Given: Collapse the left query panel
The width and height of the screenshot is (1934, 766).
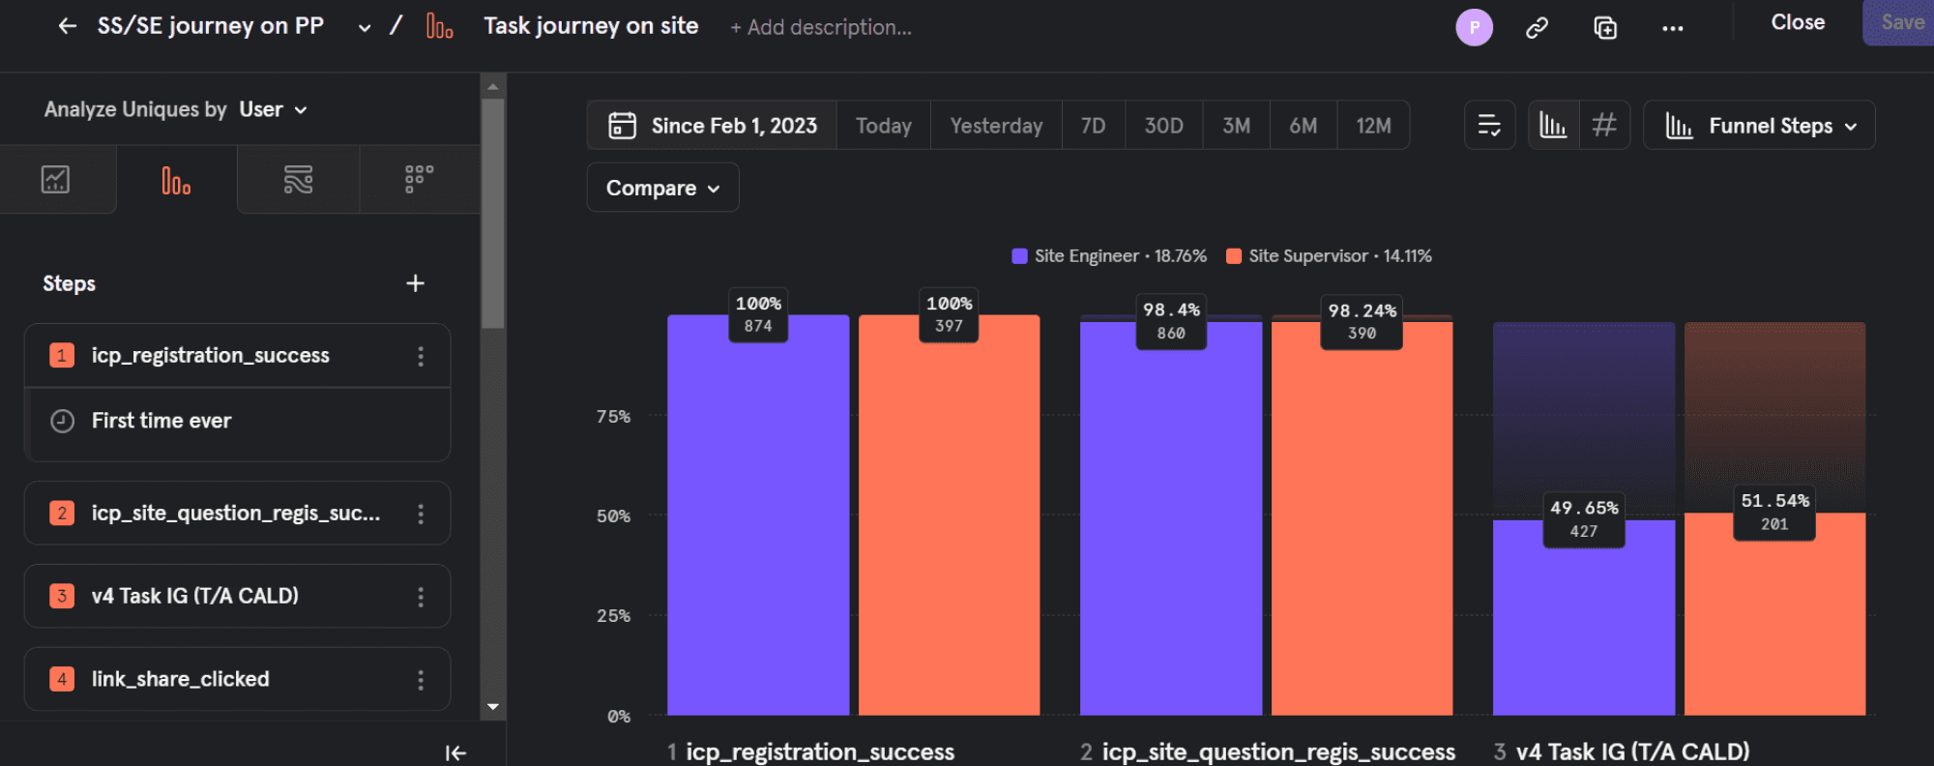Looking at the screenshot, I should coord(455,752).
